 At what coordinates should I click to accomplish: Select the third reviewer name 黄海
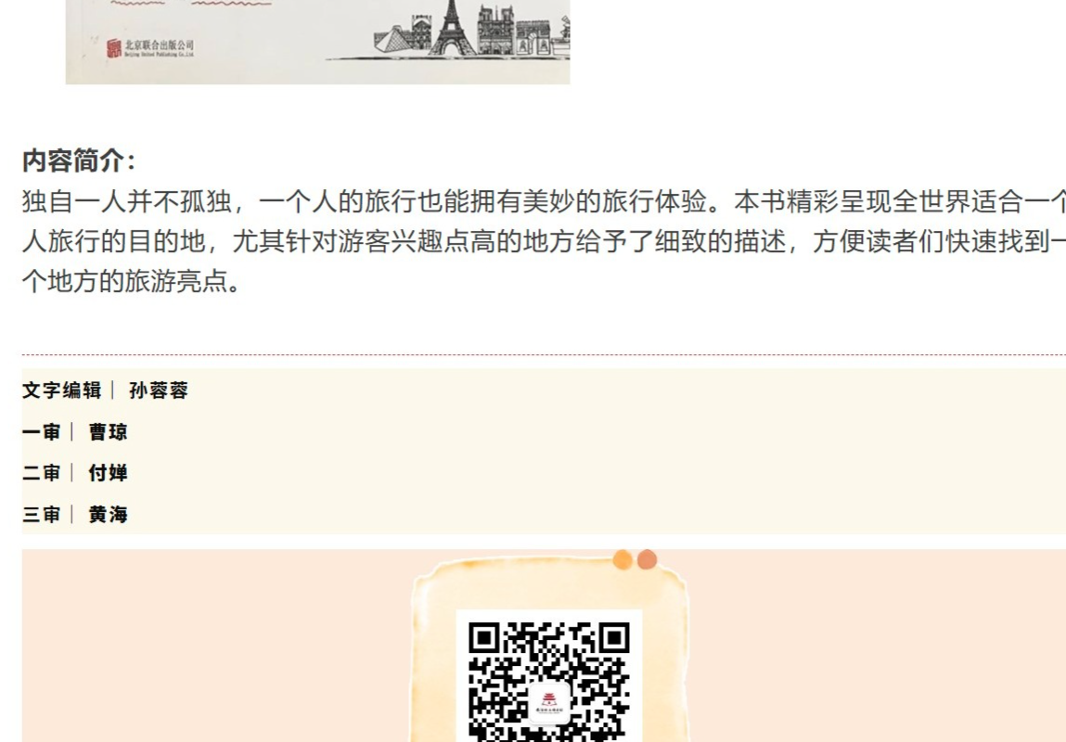click(109, 515)
